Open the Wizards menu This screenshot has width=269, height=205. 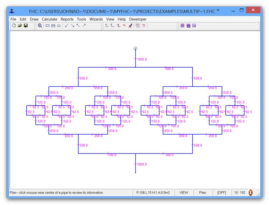[x=97, y=19]
